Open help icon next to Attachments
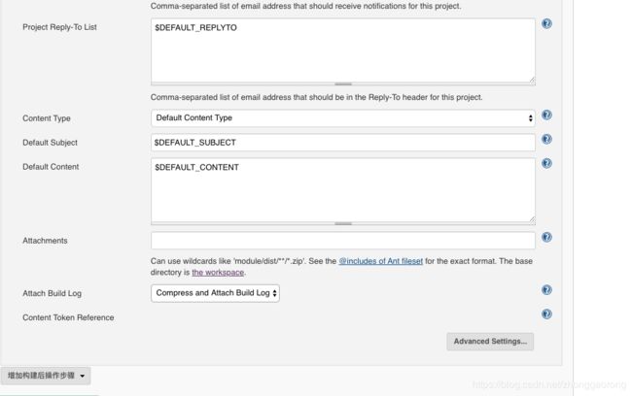Screen dimensions: 632x396 [546, 237]
